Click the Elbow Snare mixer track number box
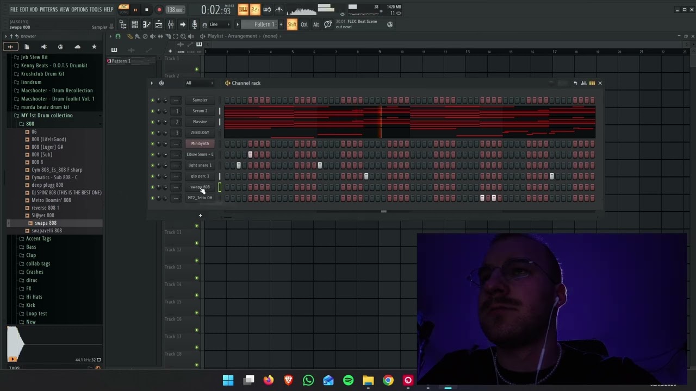This screenshot has width=696, height=391. tap(176, 154)
